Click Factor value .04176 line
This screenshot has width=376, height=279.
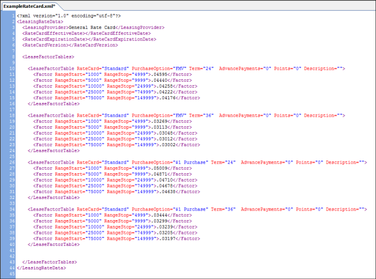tap(117, 98)
